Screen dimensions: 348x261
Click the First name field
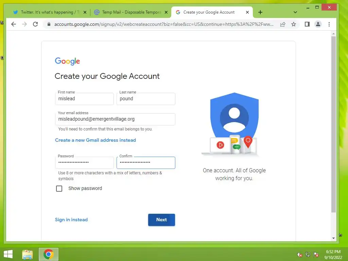pos(84,99)
